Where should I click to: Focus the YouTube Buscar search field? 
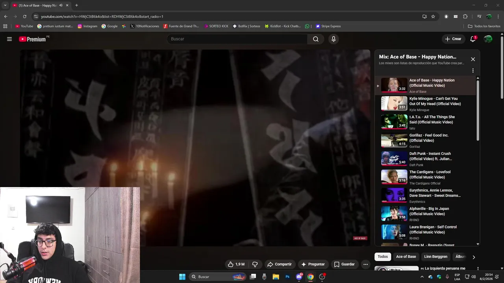tap(237, 39)
